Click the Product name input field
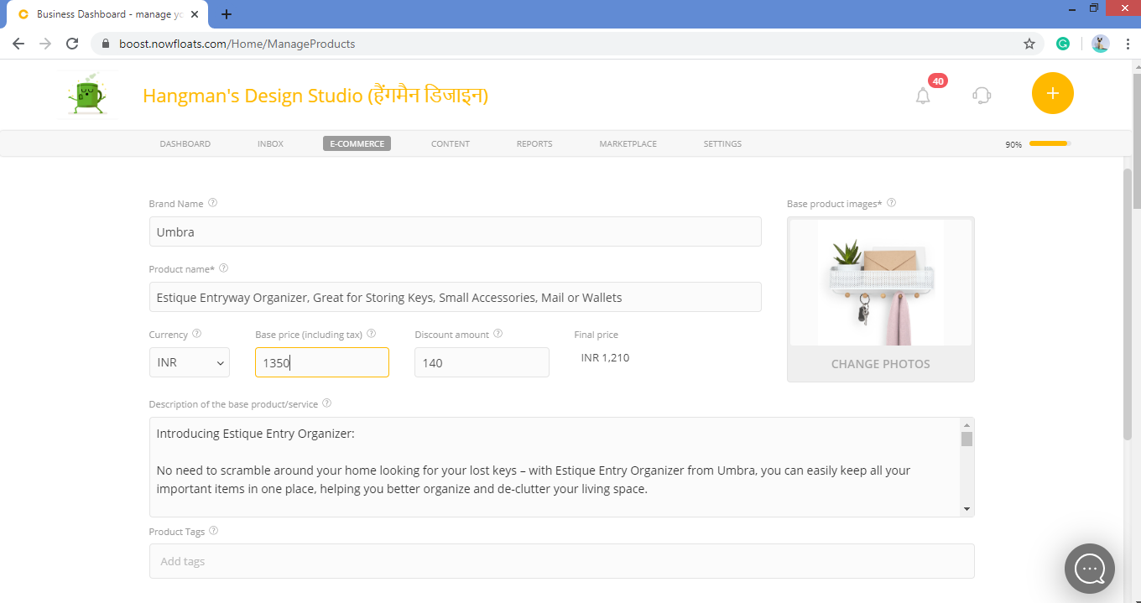1141x603 pixels. [x=456, y=297]
